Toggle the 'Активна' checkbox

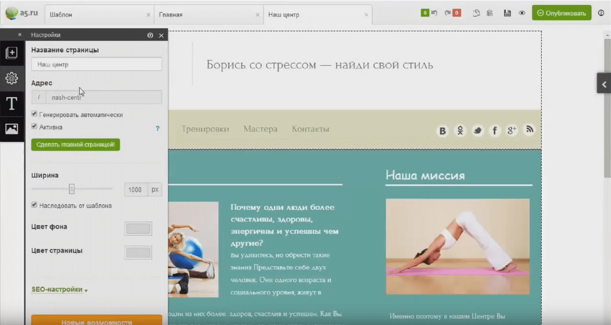(35, 127)
